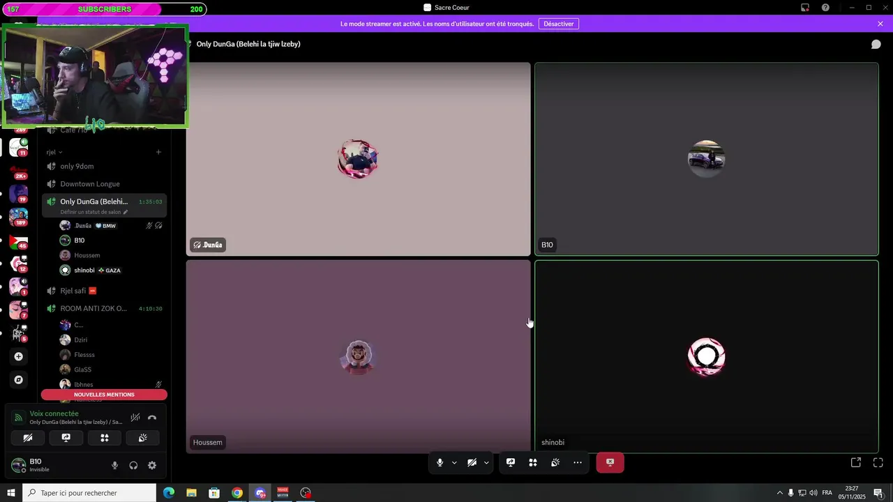Select Ibhnes in the channel member list
893x502 pixels.
point(111,384)
